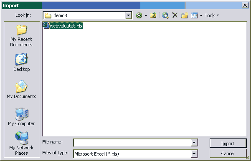This screenshot has height=161, width=251.
Task: Go to Desktop in the places bar
Action: tap(21, 62)
